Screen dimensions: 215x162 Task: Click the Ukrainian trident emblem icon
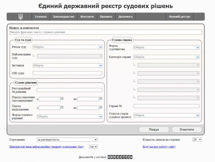21,17
